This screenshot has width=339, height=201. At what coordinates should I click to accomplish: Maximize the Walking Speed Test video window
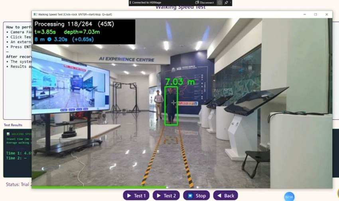click(x=315, y=14)
